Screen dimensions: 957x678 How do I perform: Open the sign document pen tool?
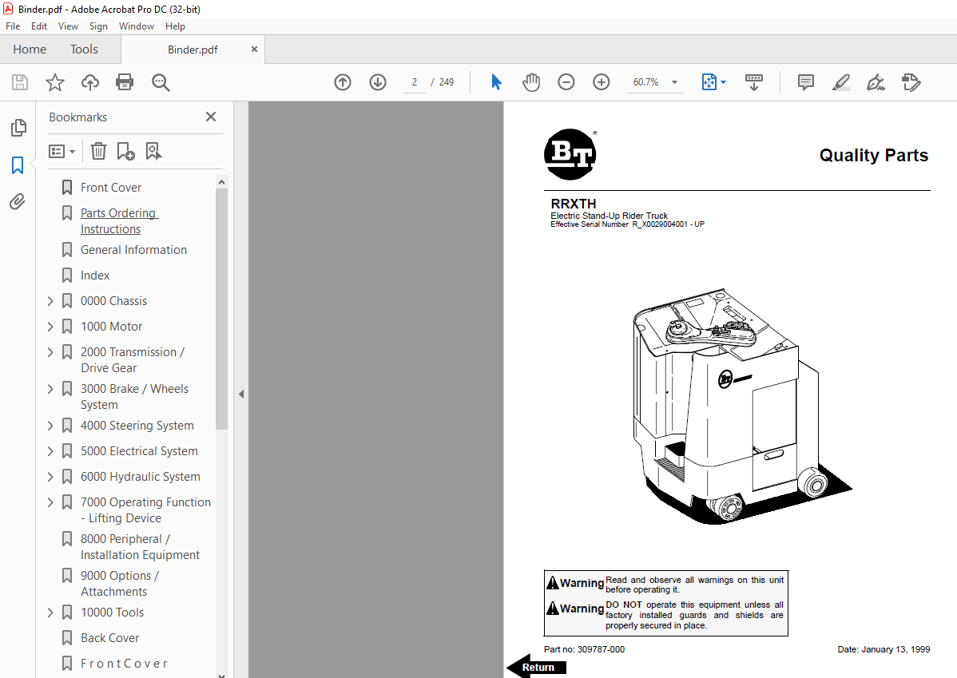tap(876, 82)
